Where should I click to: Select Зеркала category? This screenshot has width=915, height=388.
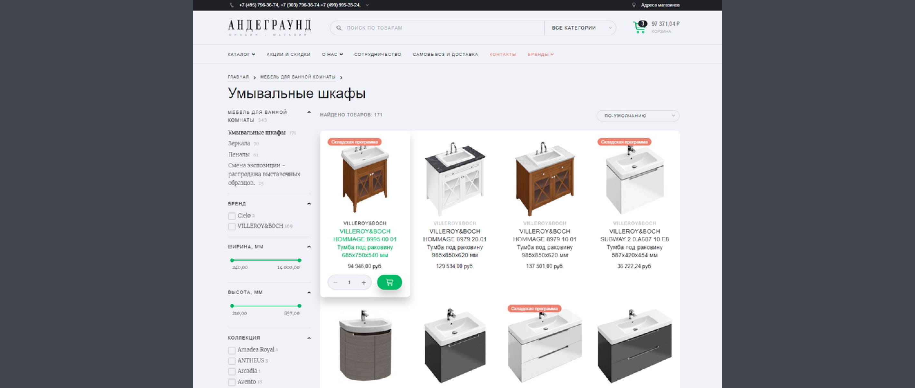click(x=239, y=143)
